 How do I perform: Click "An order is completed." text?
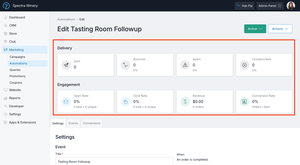193,160
